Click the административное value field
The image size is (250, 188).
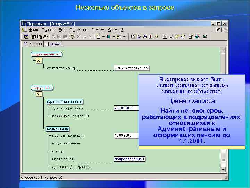[x=131, y=68]
